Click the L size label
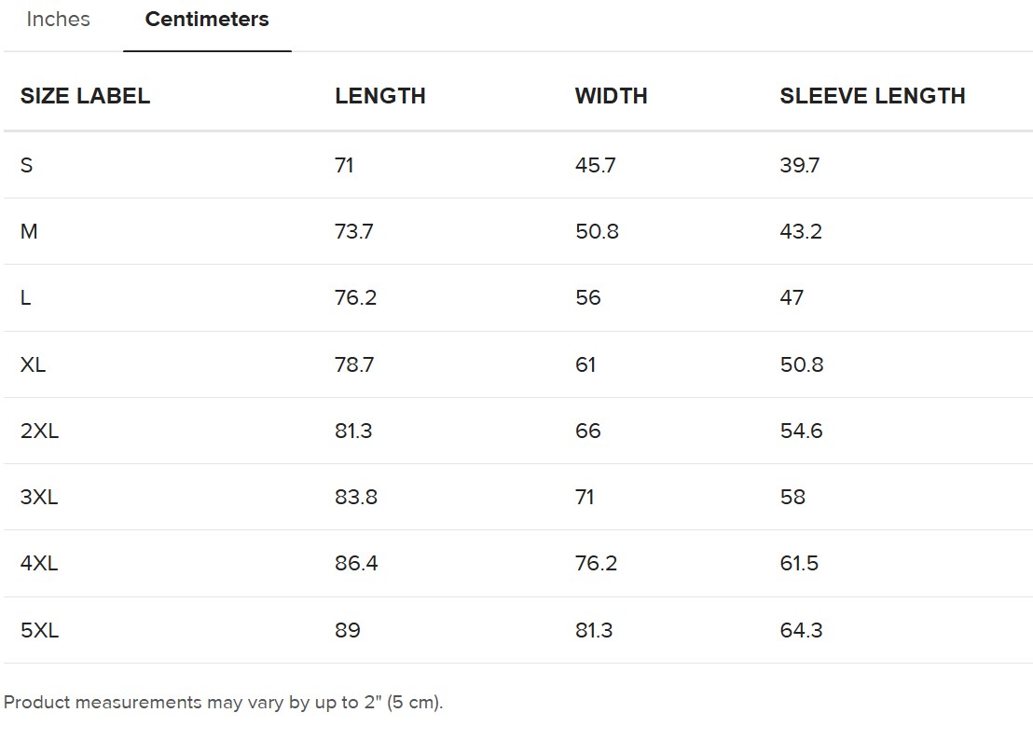This screenshot has width=1033, height=740. [26, 297]
